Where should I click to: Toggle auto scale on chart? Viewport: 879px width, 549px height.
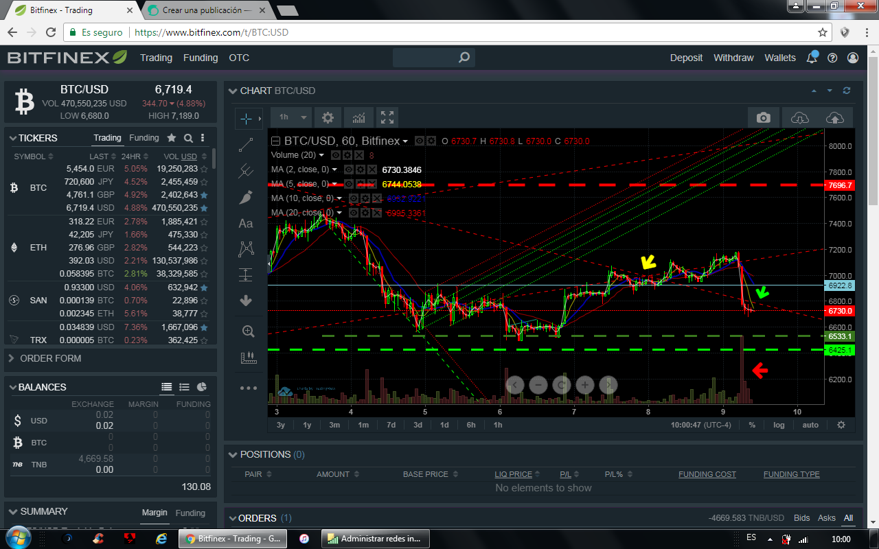810,425
